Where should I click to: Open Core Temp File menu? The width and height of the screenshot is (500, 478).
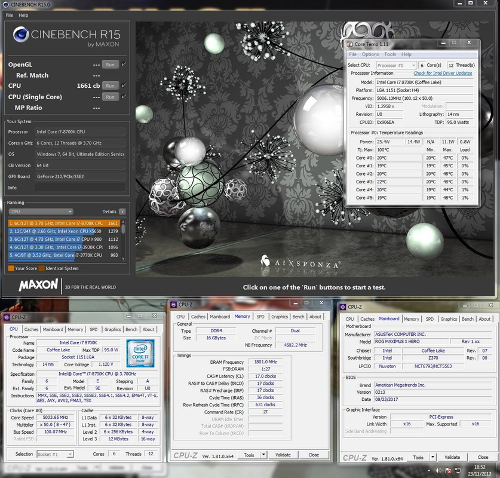click(352, 54)
